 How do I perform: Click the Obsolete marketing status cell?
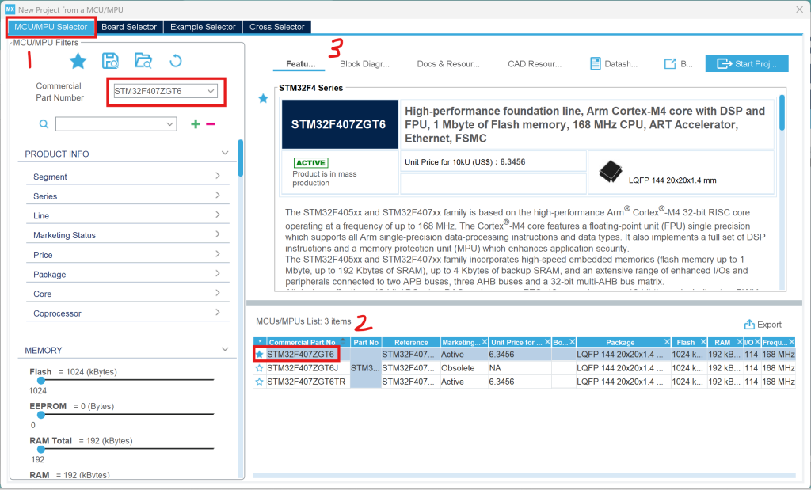458,368
